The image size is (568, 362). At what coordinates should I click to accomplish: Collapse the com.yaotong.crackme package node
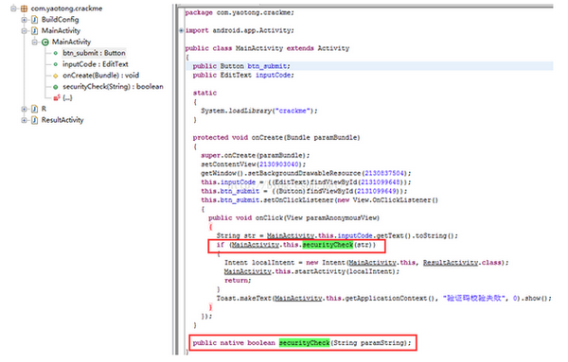click(x=13, y=9)
